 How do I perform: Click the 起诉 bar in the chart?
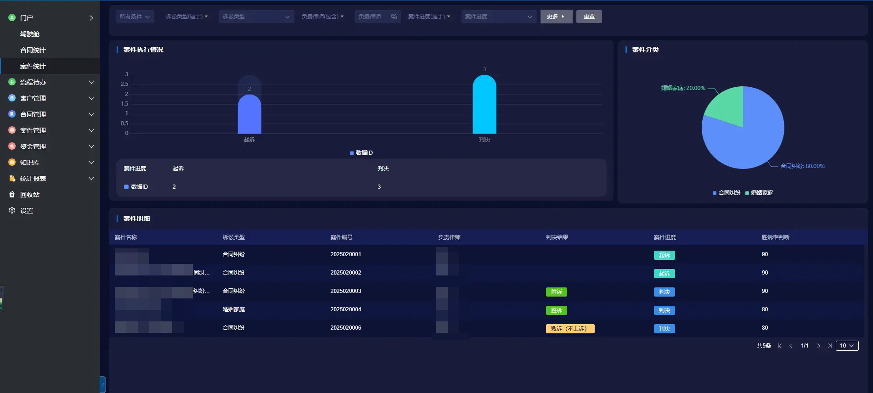249,114
